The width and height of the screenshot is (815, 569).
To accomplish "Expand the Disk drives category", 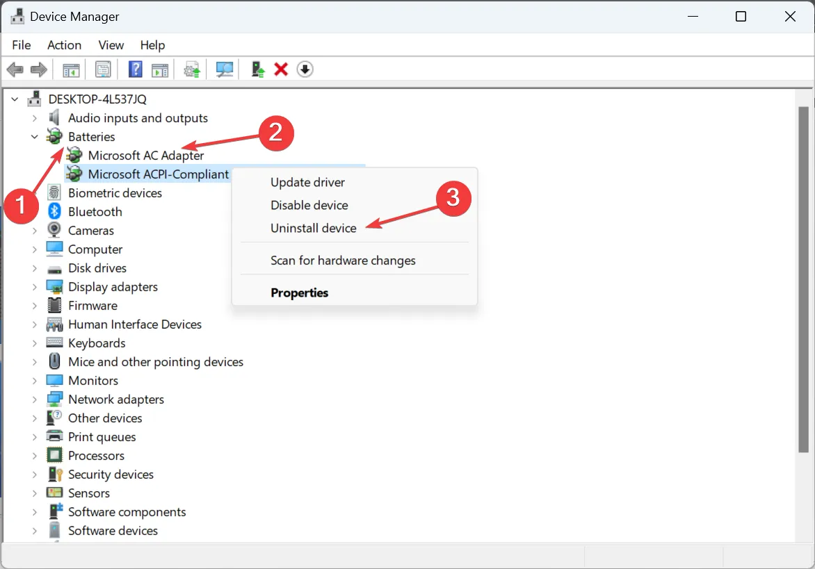I will tap(34, 268).
